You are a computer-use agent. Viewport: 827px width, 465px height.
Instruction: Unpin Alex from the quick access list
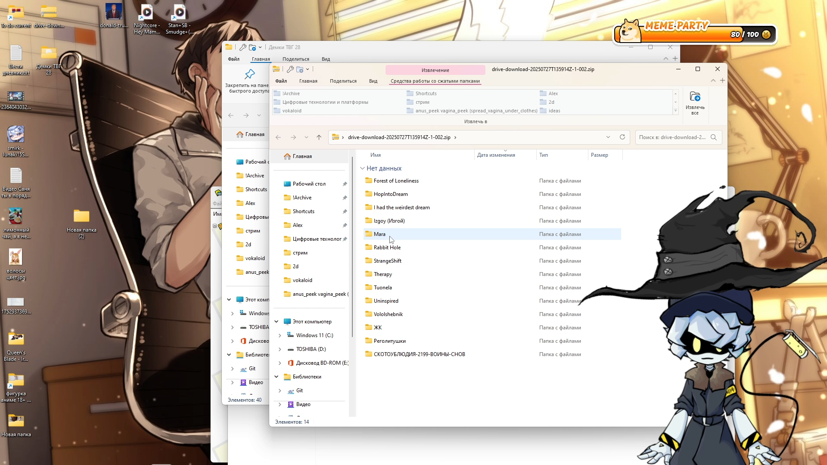point(345,225)
